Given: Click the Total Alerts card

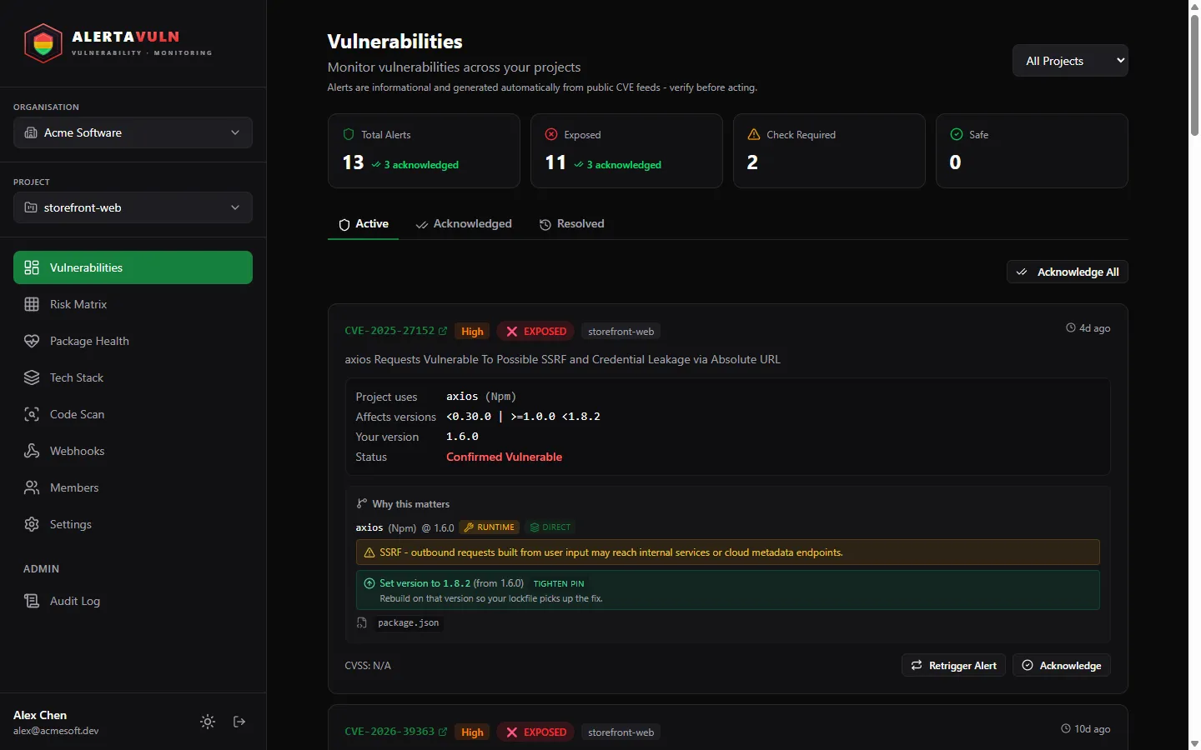Looking at the screenshot, I should point(424,151).
